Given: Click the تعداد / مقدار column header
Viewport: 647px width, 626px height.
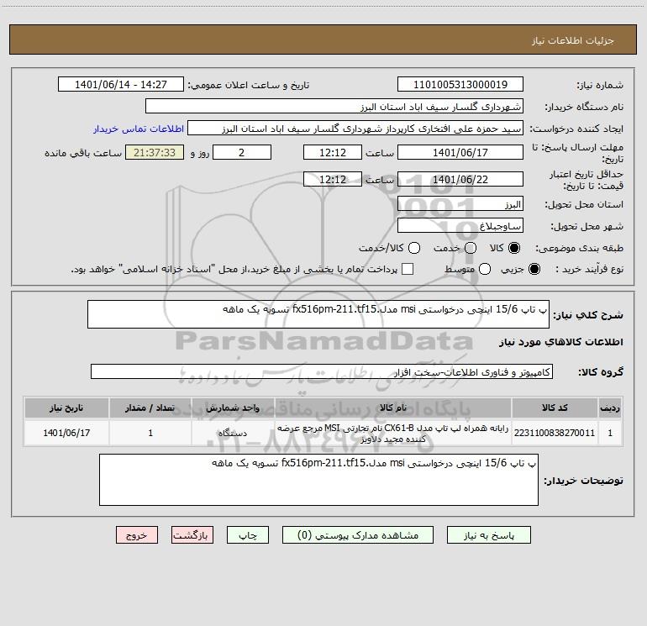Looking at the screenshot, I should click(150, 408).
